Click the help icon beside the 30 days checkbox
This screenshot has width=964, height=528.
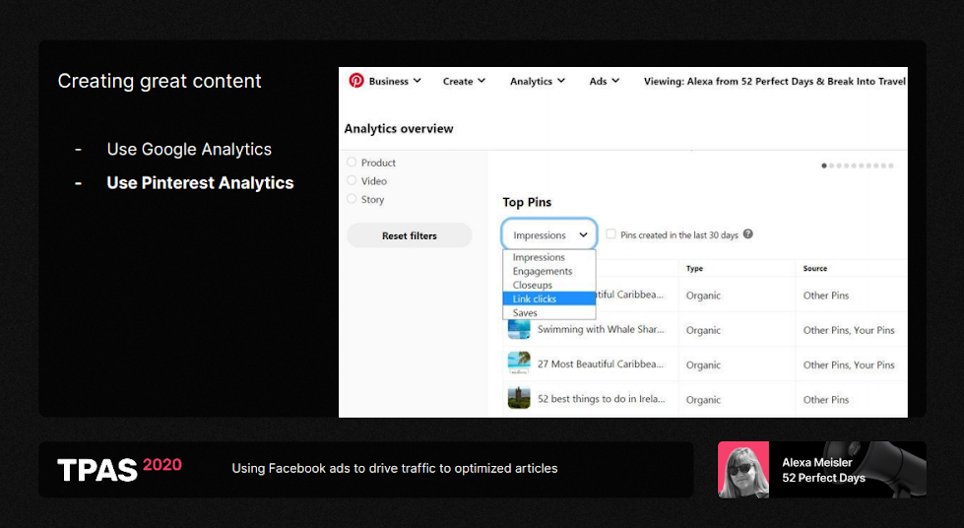click(x=748, y=234)
